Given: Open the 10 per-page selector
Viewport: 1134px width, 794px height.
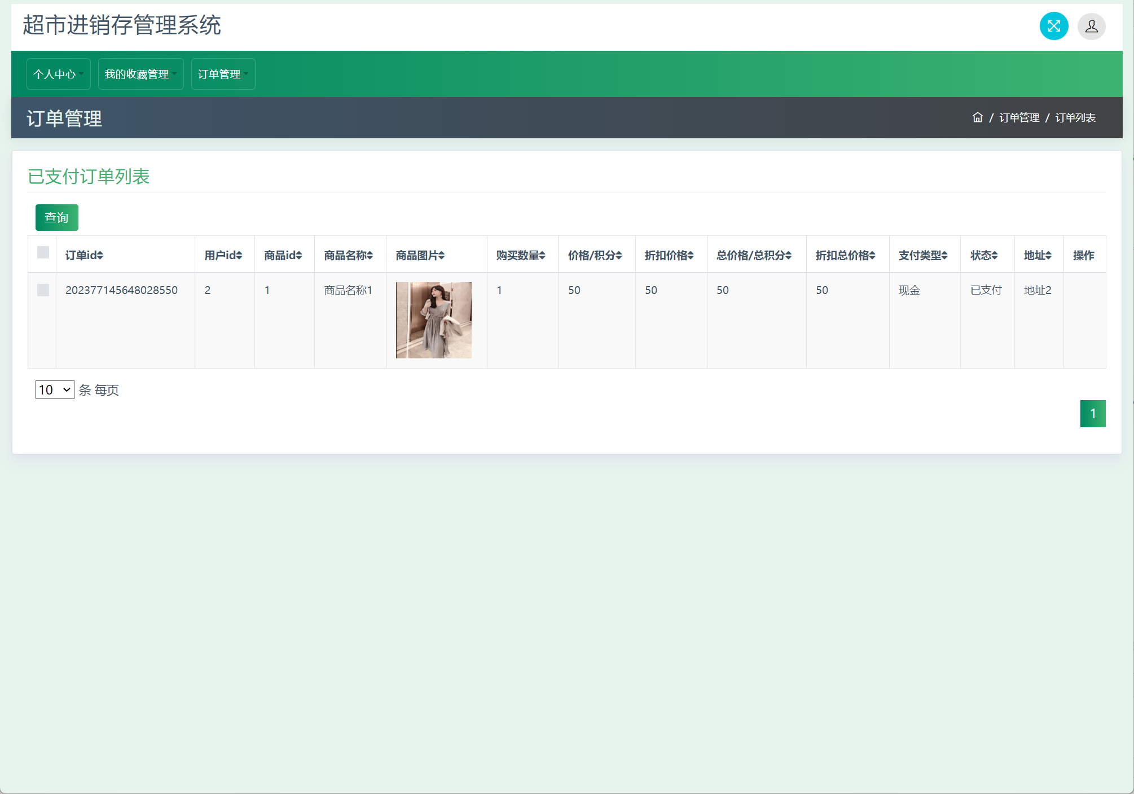Looking at the screenshot, I should tap(54, 390).
